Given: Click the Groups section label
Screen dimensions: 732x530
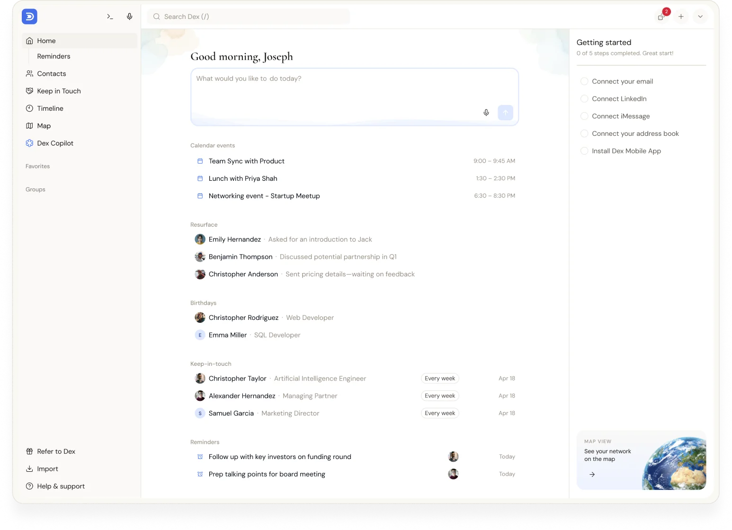Looking at the screenshot, I should pyautogui.click(x=36, y=189).
